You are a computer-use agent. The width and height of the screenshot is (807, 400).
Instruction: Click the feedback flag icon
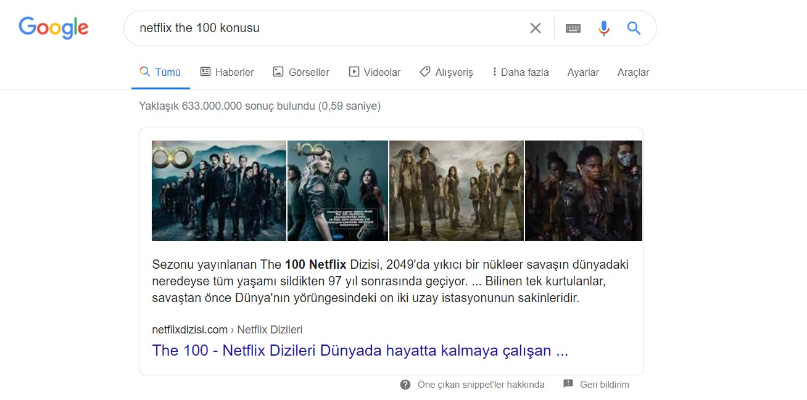(x=568, y=384)
